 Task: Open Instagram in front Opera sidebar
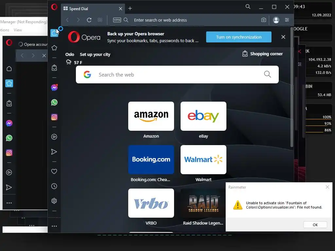[54, 117]
